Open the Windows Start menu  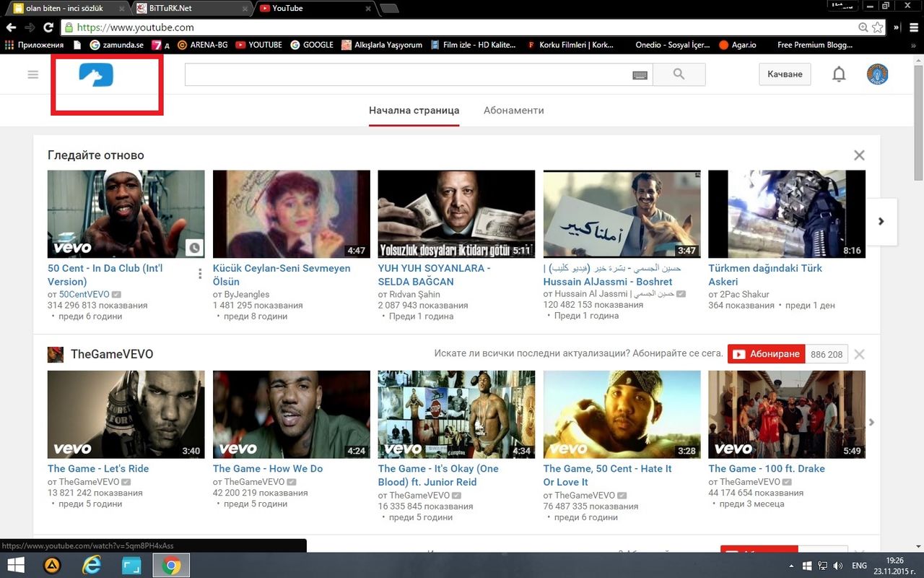click(x=16, y=565)
